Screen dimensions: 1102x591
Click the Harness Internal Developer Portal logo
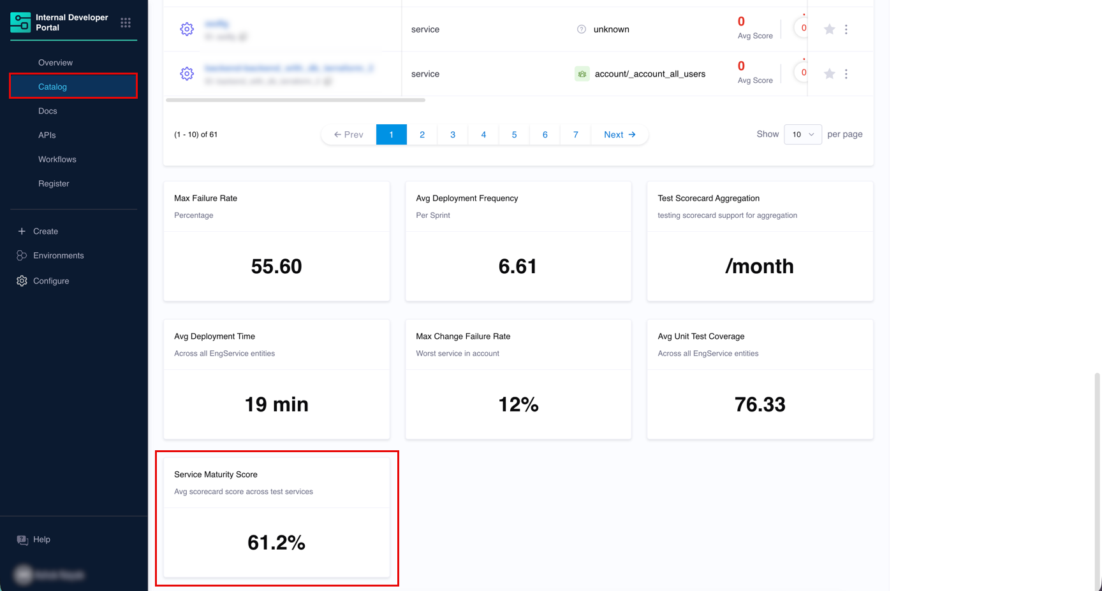(20, 22)
